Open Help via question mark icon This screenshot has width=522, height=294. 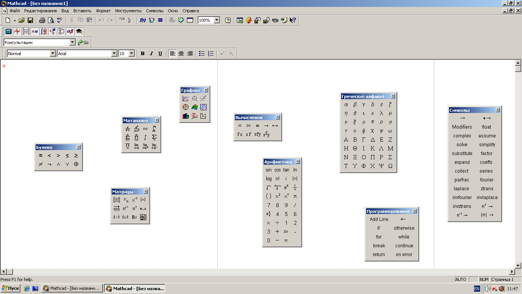pyautogui.click(x=228, y=20)
